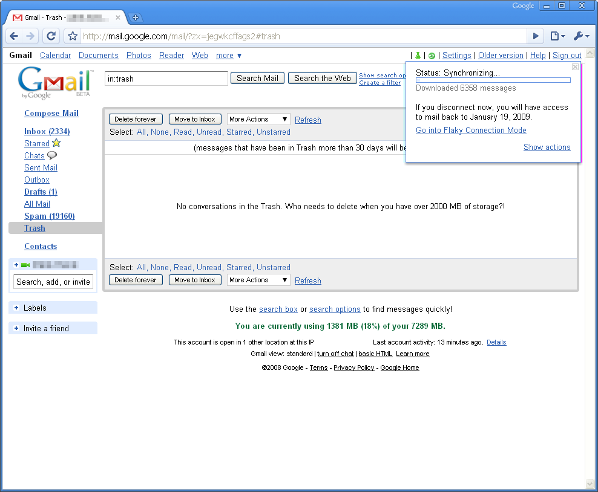This screenshot has width=598, height=492.
Task: Click turn off chat link
Action: point(335,354)
